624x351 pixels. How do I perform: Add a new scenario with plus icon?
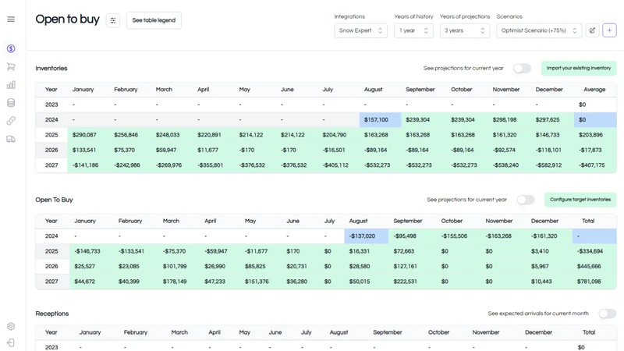[609, 30]
